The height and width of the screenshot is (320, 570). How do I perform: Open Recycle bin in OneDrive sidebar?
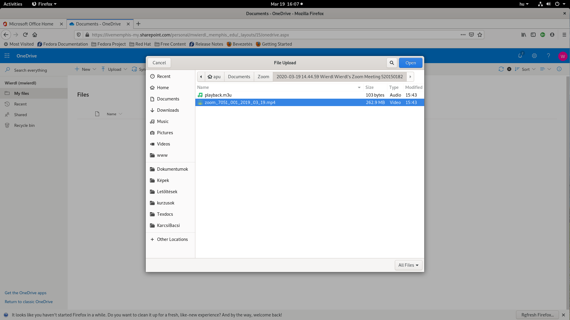(34, 125)
